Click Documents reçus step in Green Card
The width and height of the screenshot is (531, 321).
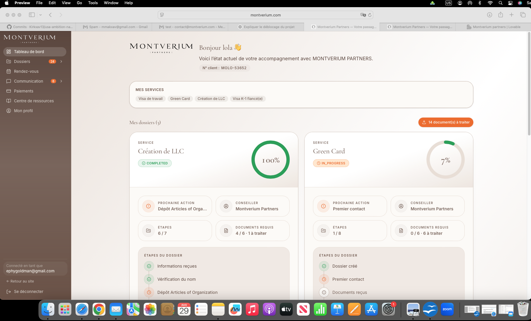[x=349, y=292]
